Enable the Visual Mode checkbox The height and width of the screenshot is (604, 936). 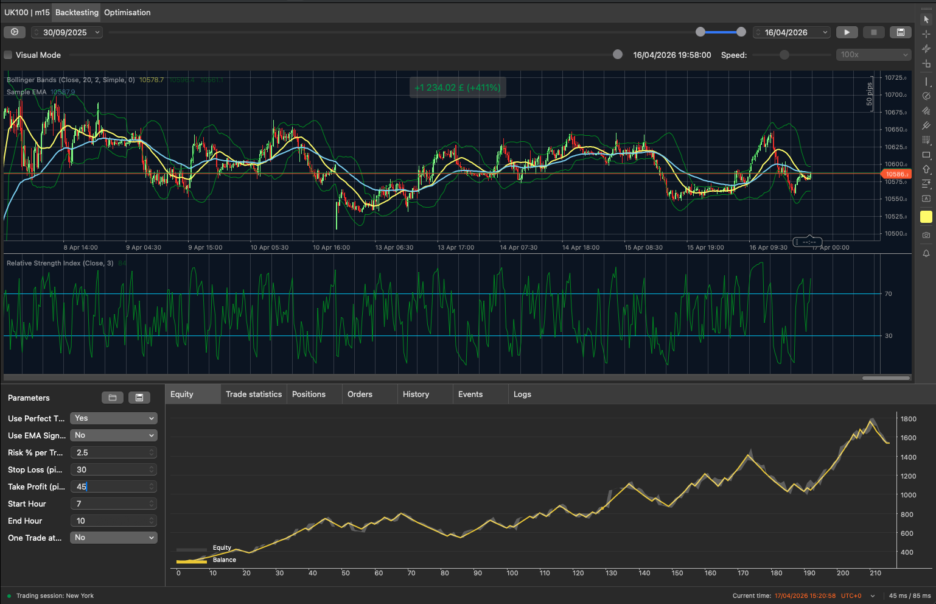[8, 55]
